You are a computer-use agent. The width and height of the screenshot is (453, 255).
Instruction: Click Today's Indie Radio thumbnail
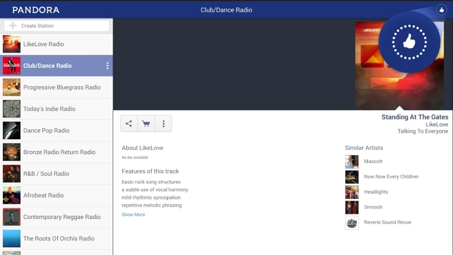pyautogui.click(x=12, y=109)
